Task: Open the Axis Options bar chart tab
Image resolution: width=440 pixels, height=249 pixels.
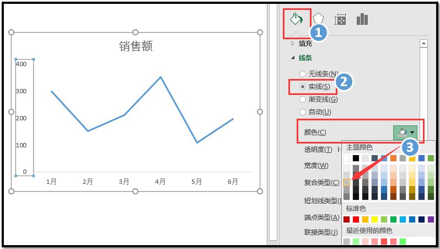Action: click(362, 19)
